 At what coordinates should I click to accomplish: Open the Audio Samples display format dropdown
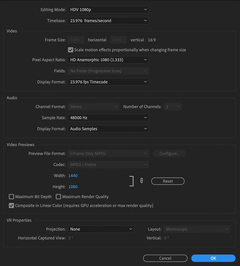click(108, 129)
